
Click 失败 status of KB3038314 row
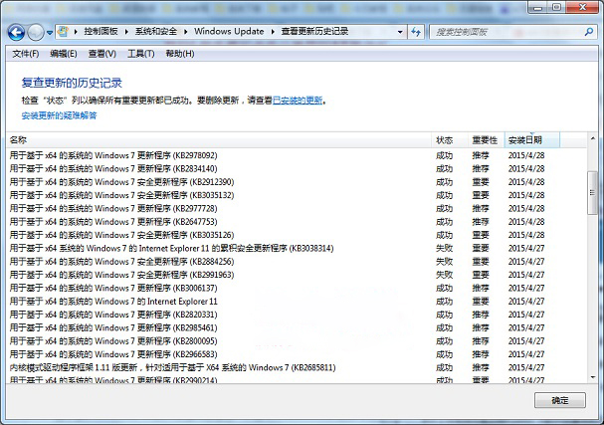tap(444, 248)
